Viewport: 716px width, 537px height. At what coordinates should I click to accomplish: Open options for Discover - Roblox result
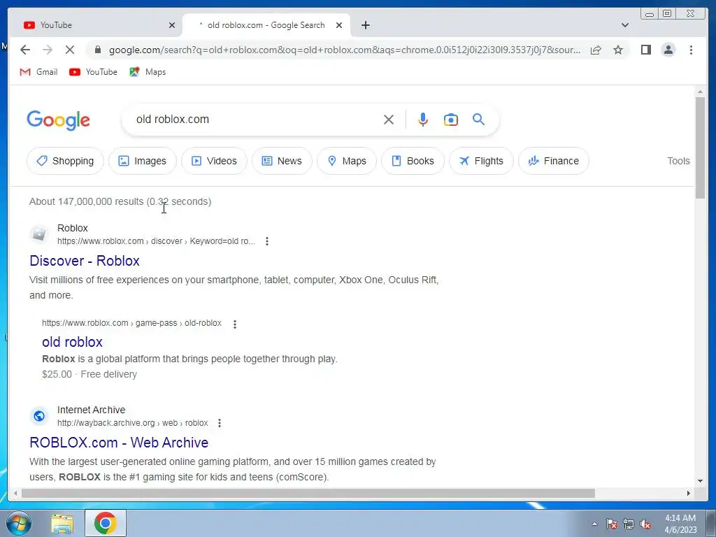[x=267, y=241]
